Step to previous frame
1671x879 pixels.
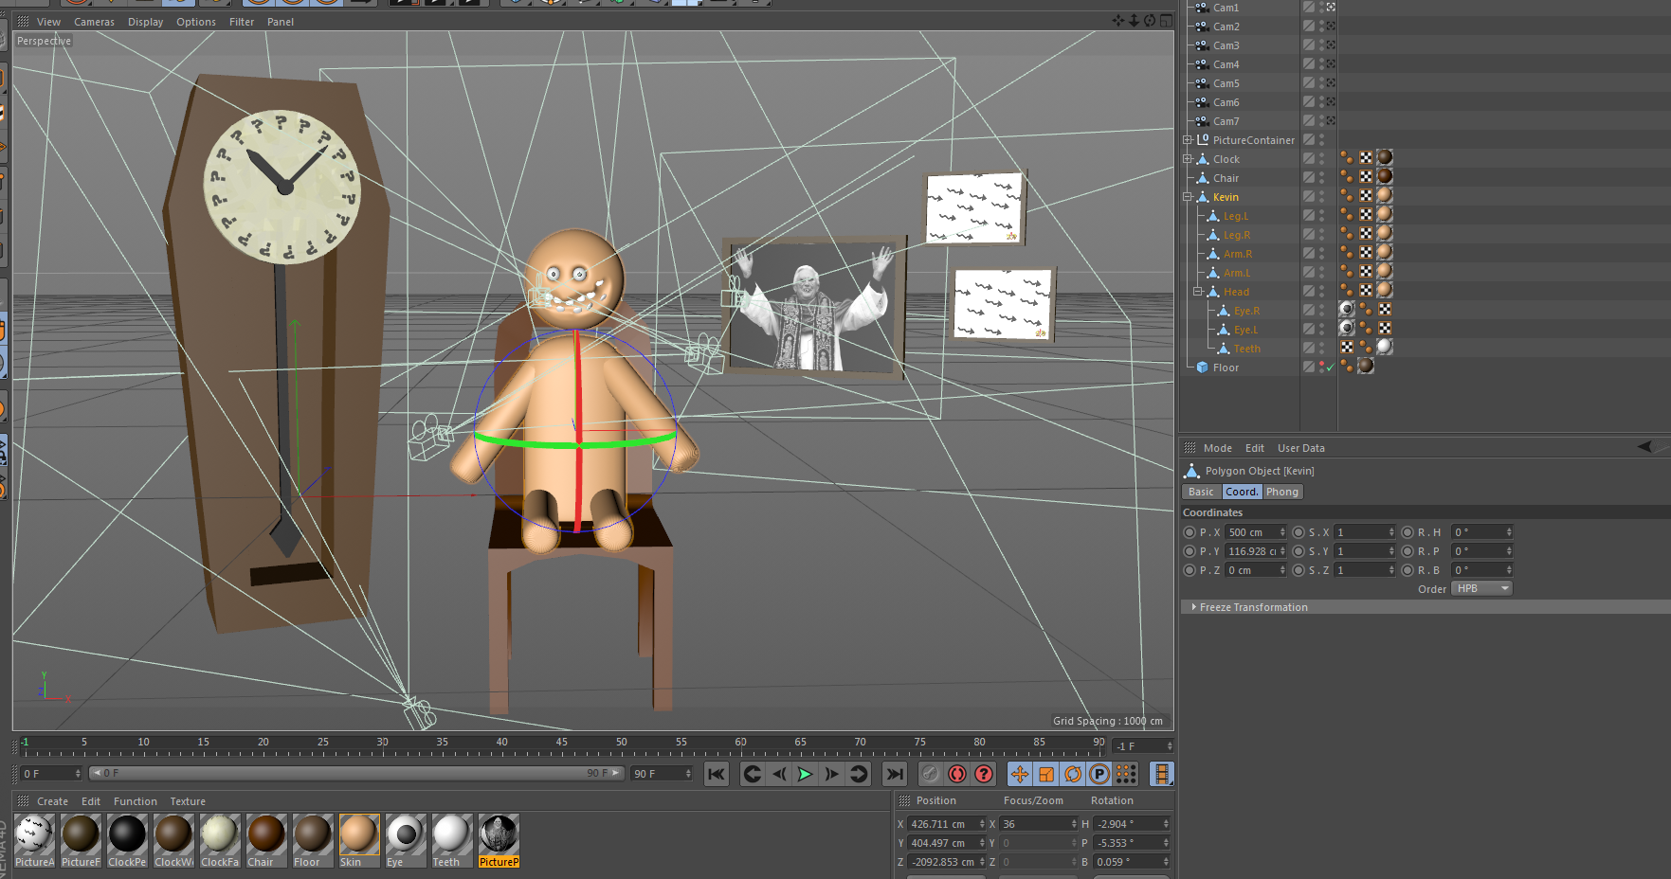point(778,774)
